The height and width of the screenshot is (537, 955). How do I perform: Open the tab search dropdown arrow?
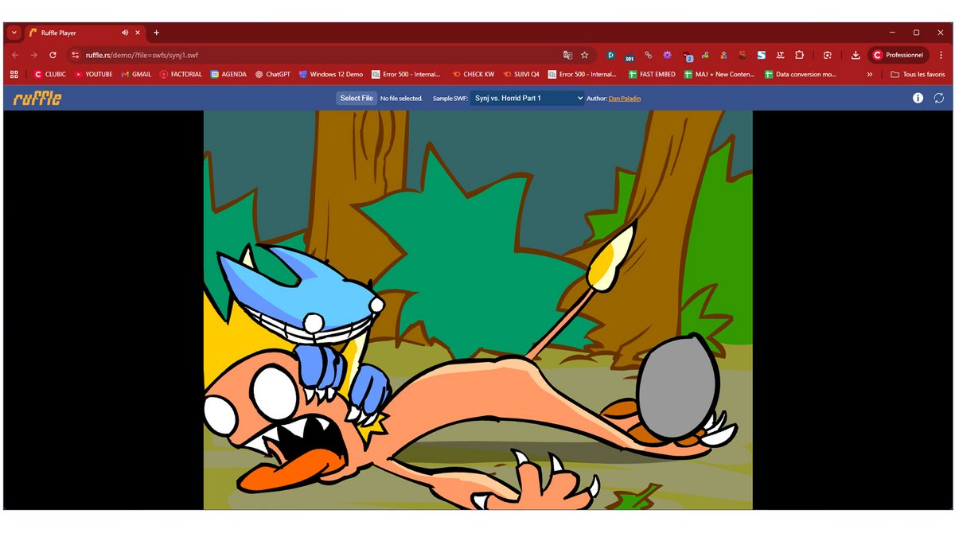coord(14,33)
